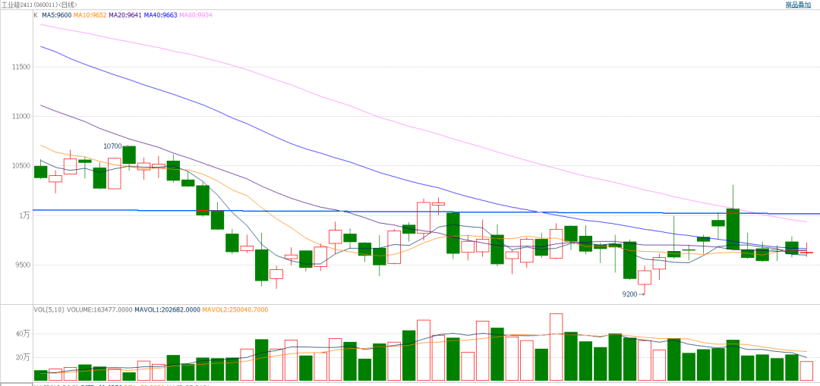Screen dimensions: 820x386
Task: Select the MA5:9600 indicator label
Action: click(x=56, y=15)
